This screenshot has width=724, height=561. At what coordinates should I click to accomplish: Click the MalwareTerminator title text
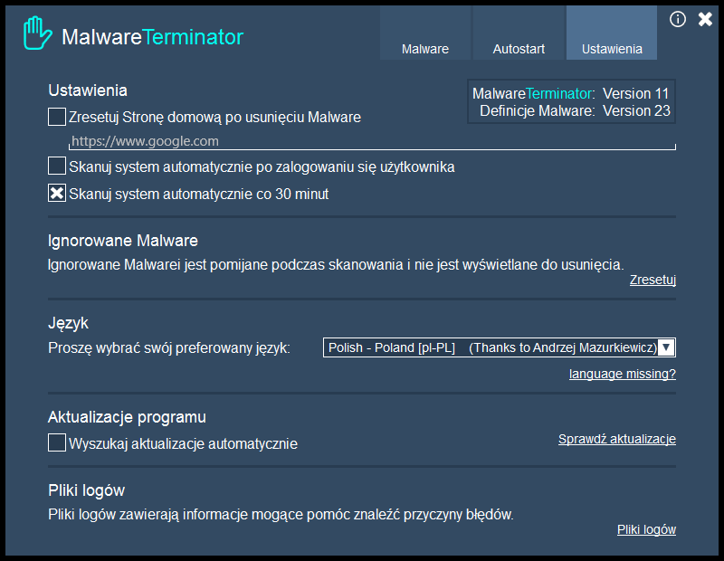[x=152, y=37]
